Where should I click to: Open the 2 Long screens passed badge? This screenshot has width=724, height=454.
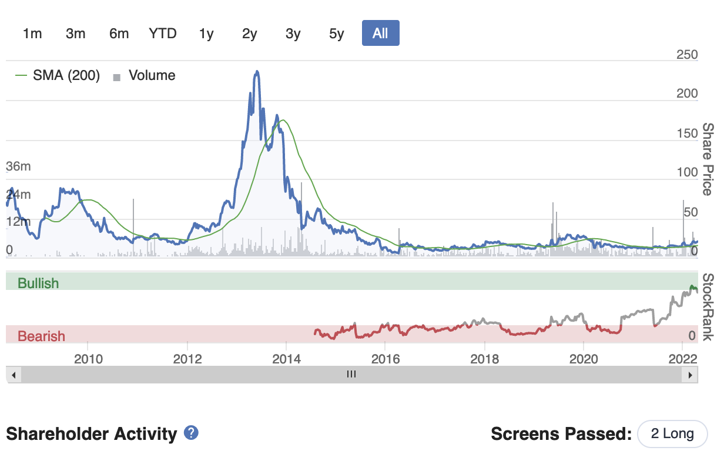[x=672, y=434]
